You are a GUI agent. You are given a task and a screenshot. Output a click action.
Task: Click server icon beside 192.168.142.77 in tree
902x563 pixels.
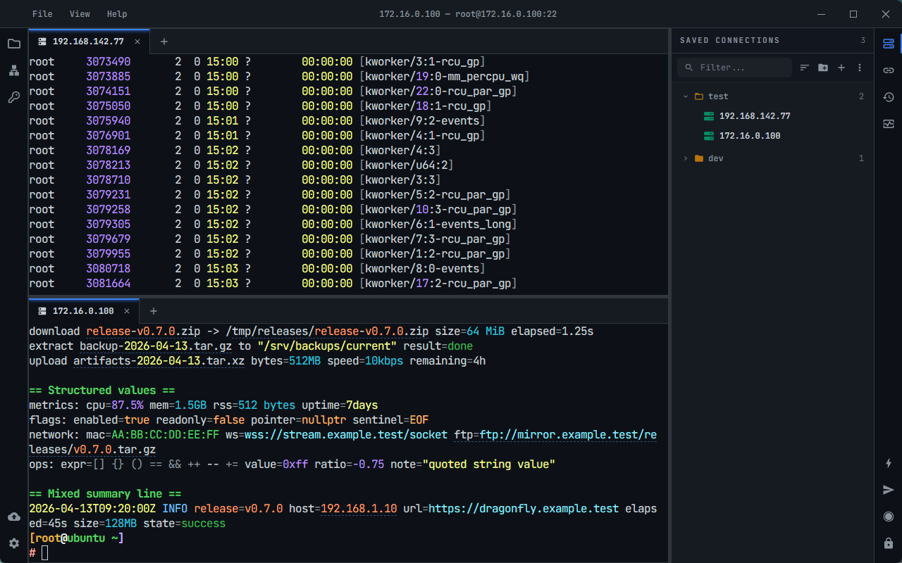click(x=709, y=116)
